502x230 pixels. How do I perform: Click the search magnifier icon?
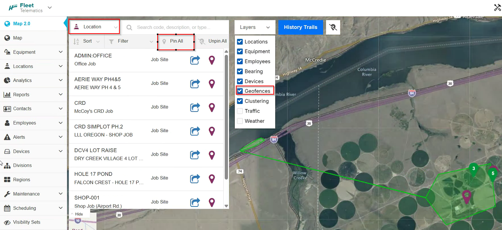129,27
